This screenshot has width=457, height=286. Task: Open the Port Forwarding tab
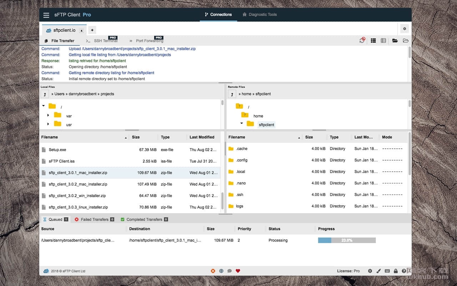[x=146, y=41]
